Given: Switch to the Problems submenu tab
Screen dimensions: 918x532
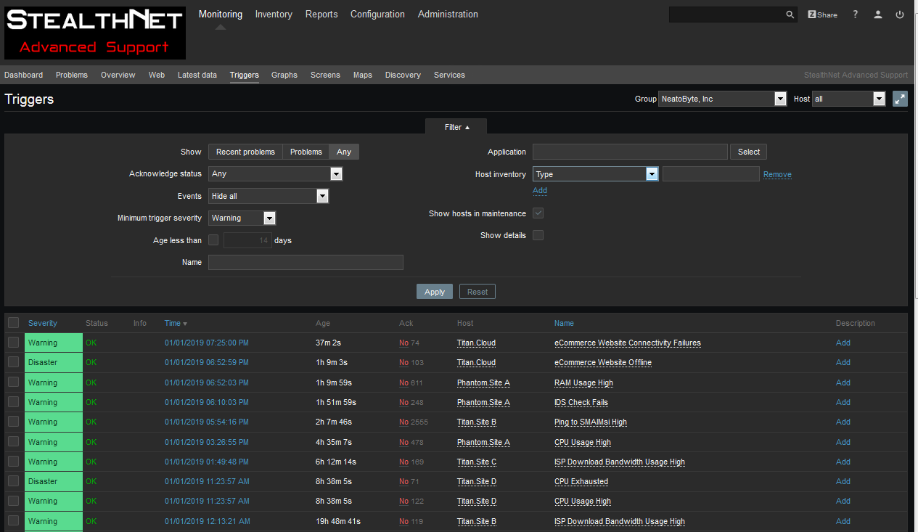Looking at the screenshot, I should click(72, 75).
